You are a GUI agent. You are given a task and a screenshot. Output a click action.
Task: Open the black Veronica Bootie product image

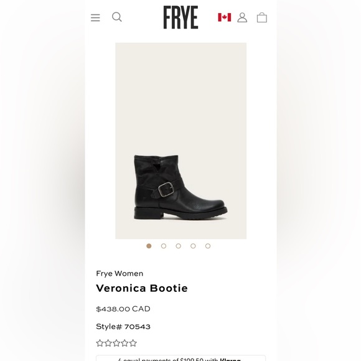point(180,141)
